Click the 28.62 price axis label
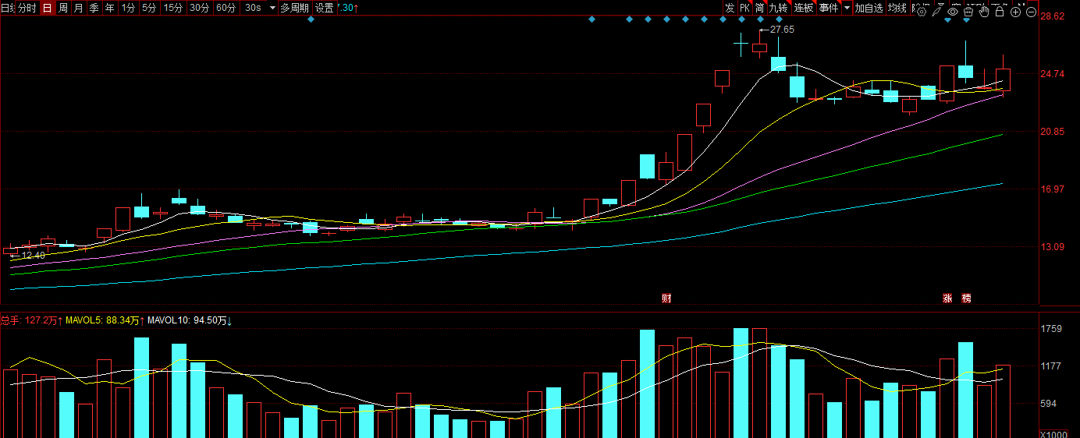Viewport: 1080px width, 438px height. point(1053,16)
